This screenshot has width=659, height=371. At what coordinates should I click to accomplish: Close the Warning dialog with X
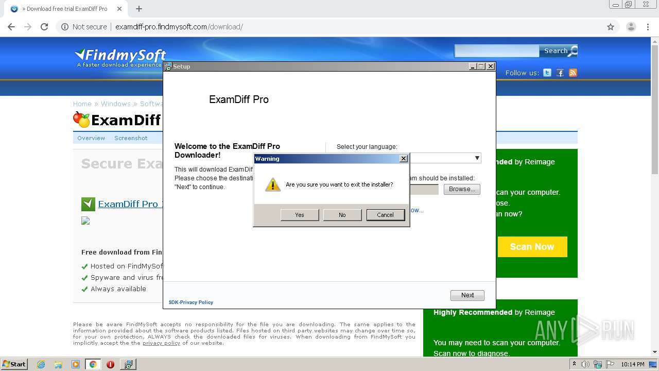[404, 159]
